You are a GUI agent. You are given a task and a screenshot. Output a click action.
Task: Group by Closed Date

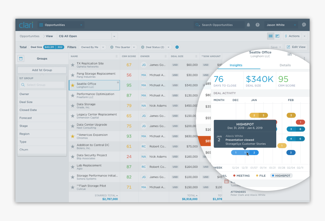[x=42, y=110]
